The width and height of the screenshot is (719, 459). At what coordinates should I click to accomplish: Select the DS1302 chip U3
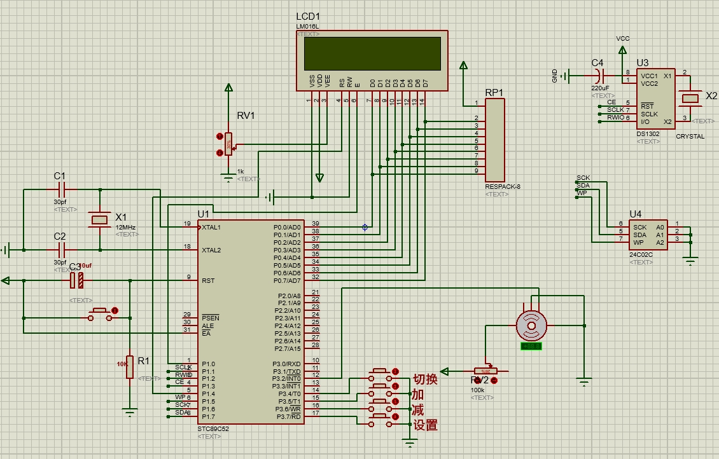click(x=655, y=99)
